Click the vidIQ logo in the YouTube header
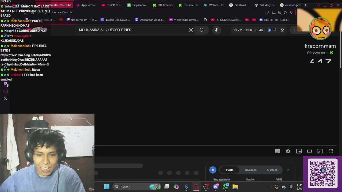The width and height of the screenshot is (342, 192). [269, 30]
